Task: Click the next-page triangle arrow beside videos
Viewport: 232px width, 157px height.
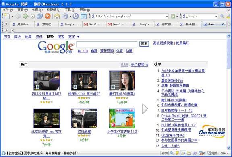Action: tap(145, 109)
